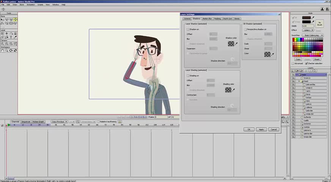This screenshot has width=331, height=182.
Task: Open the File menu
Action: (x=3, y=5)
